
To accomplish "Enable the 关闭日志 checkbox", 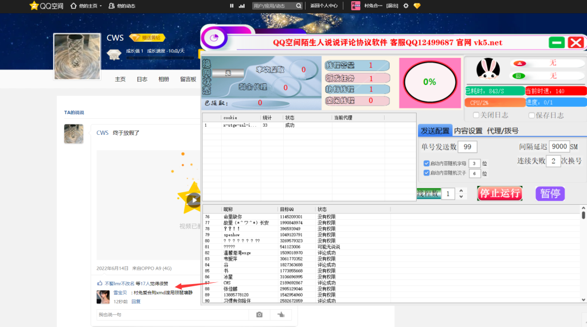I will tap(476, 115).
